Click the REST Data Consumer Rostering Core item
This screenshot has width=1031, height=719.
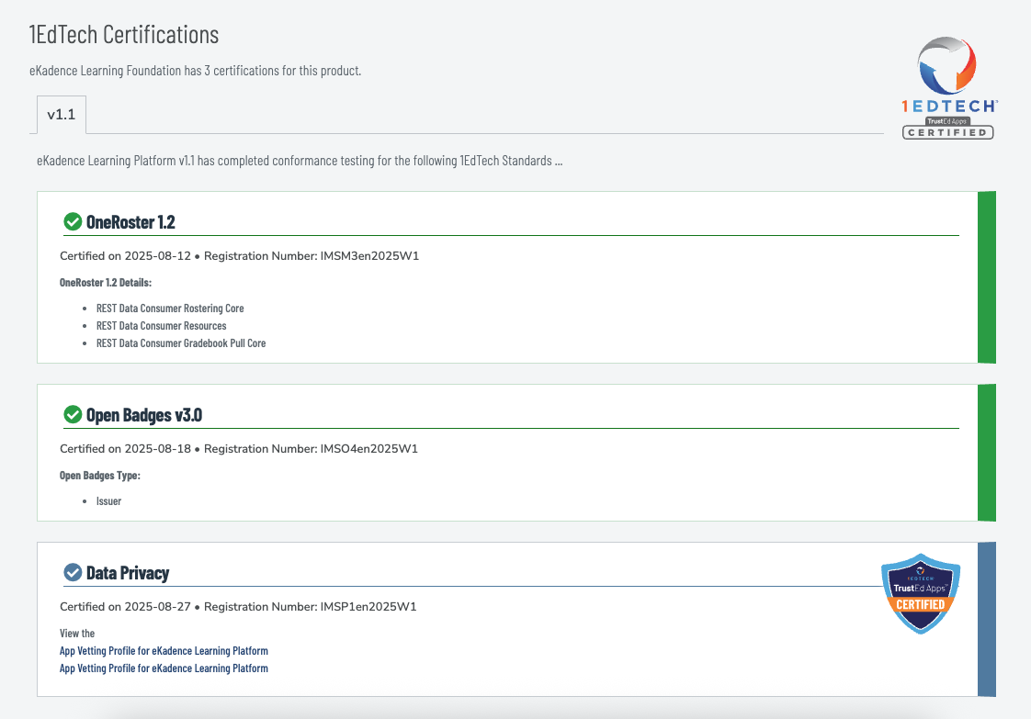pyautogui.click(x=170, y=309)
